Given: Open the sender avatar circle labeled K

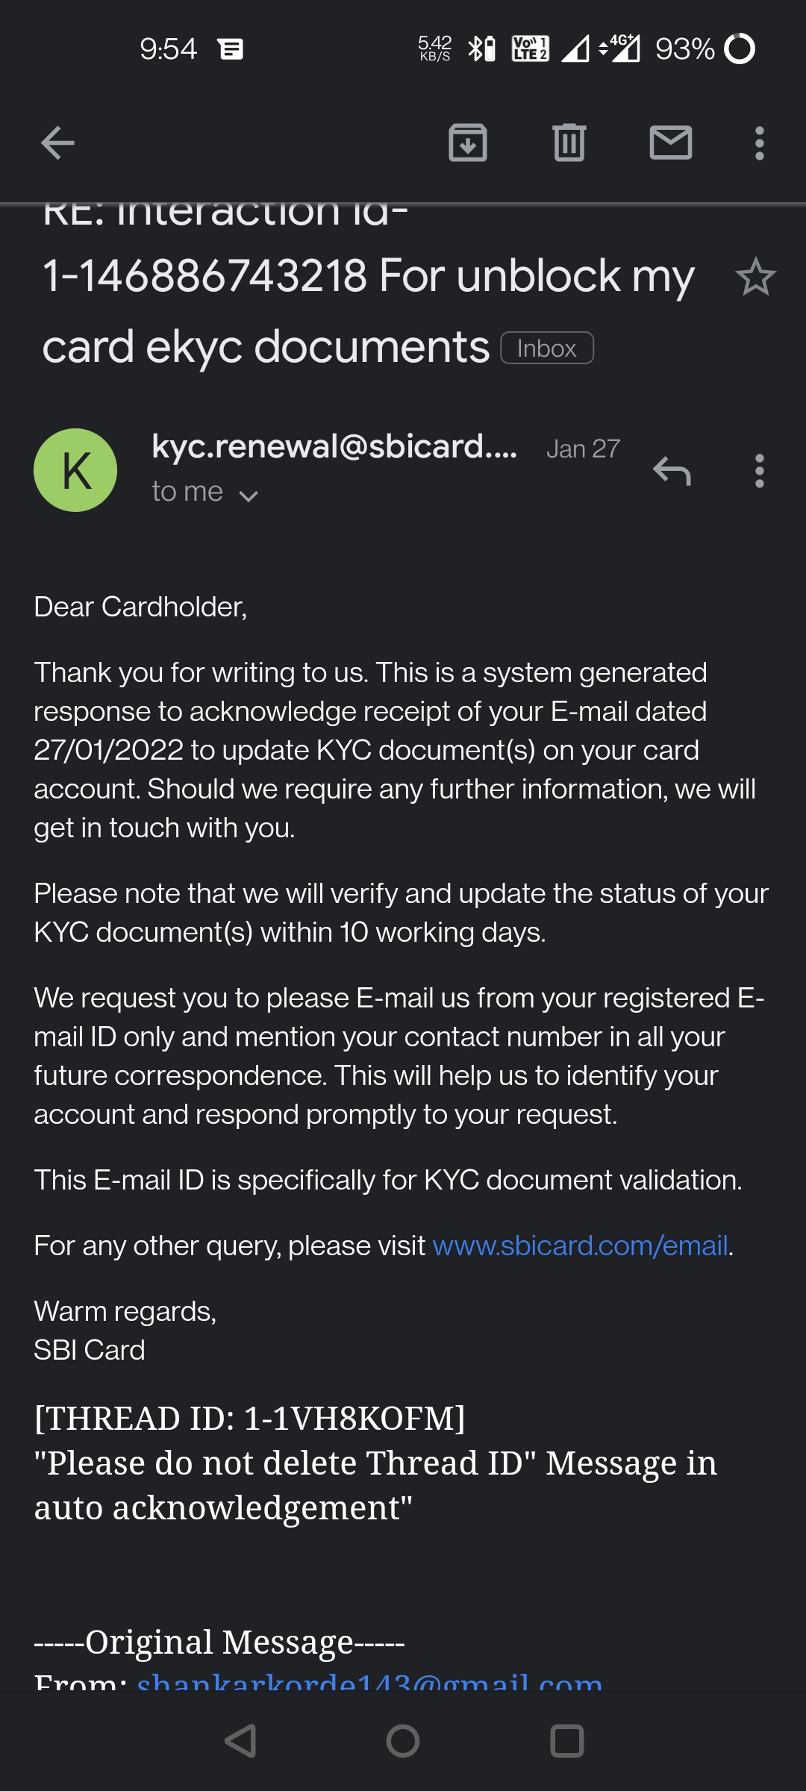Looking at the screenshot, I should click(x=75, y=469).
